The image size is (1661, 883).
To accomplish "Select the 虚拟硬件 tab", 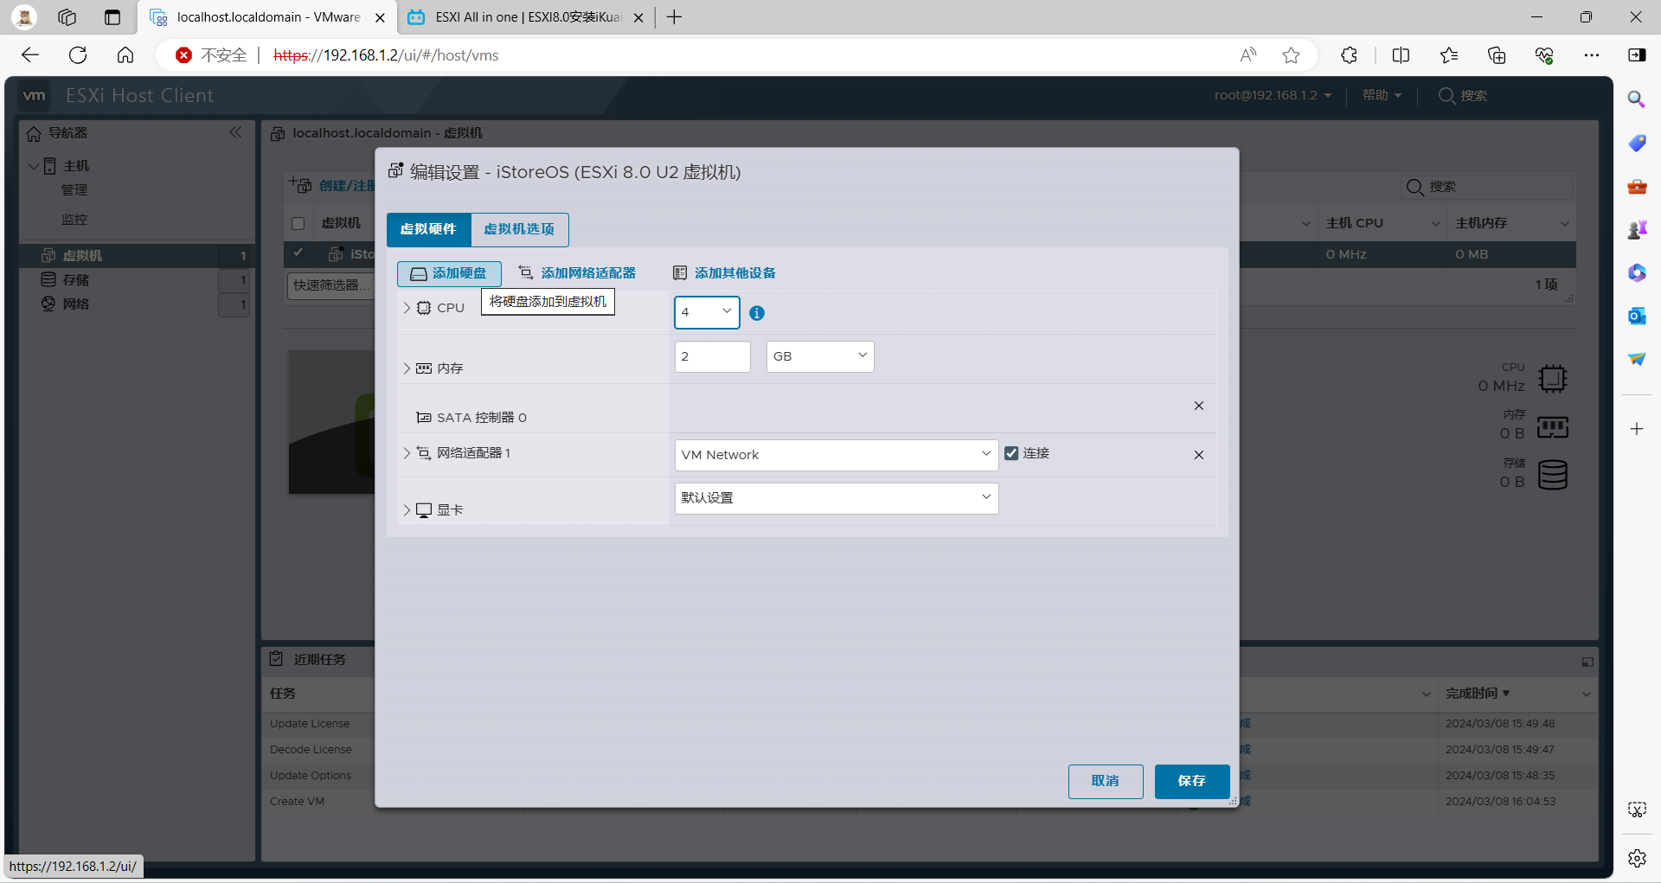I will (x=428, y=229).
